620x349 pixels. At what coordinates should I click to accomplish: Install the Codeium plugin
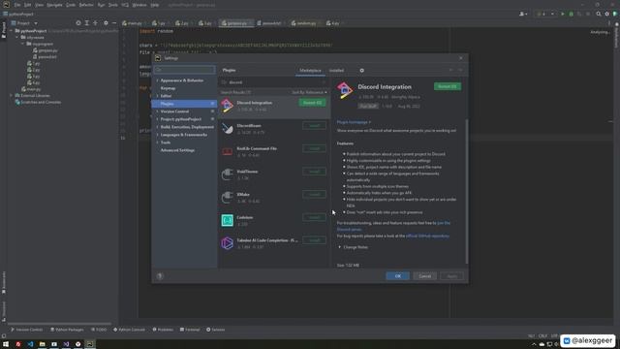click(314, 217)
